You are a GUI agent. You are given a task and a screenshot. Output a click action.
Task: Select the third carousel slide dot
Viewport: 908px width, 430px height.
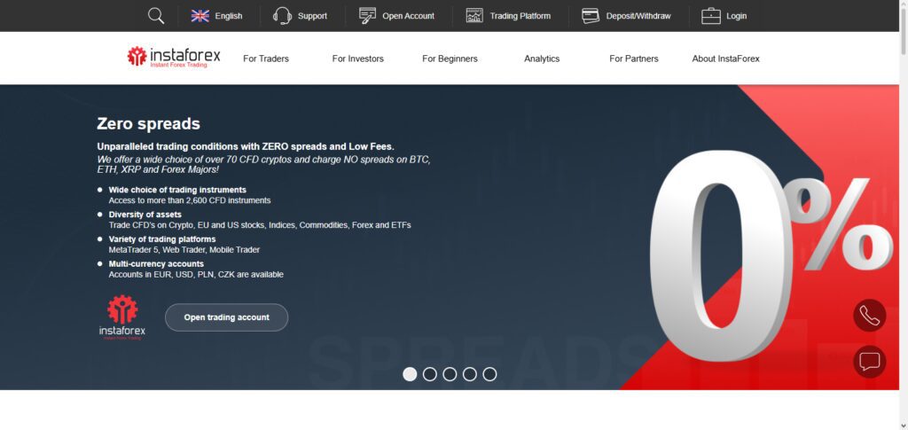click(x=450, y=374)
